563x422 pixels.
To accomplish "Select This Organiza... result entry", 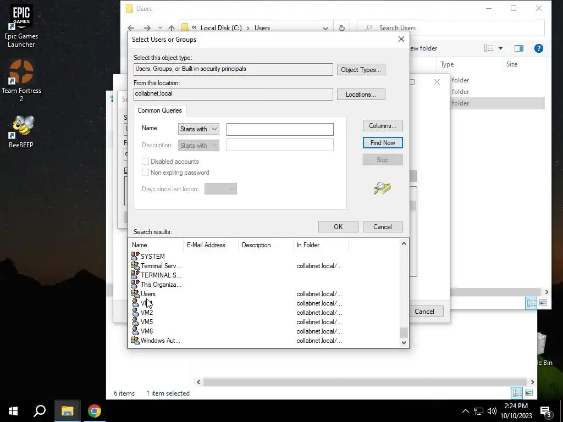I will click(161, 285).
